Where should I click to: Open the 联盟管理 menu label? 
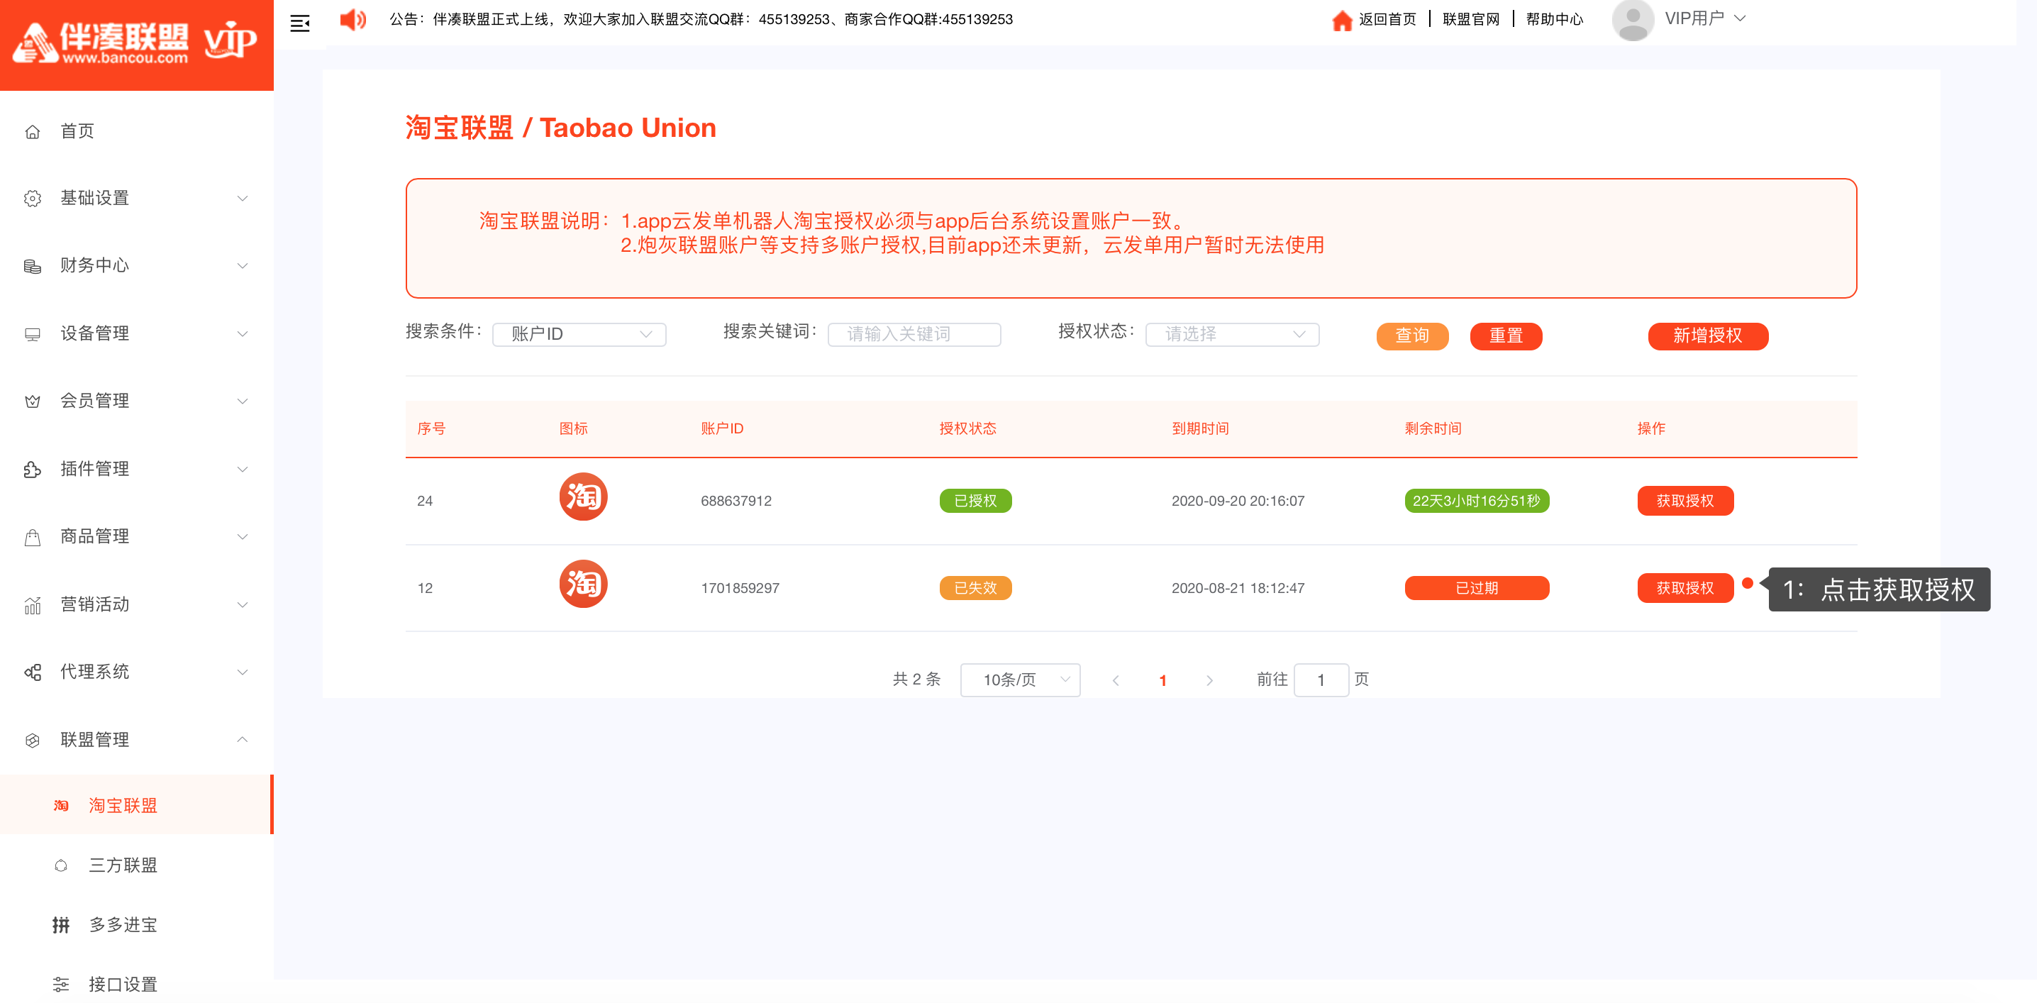(x=95, y=740)
